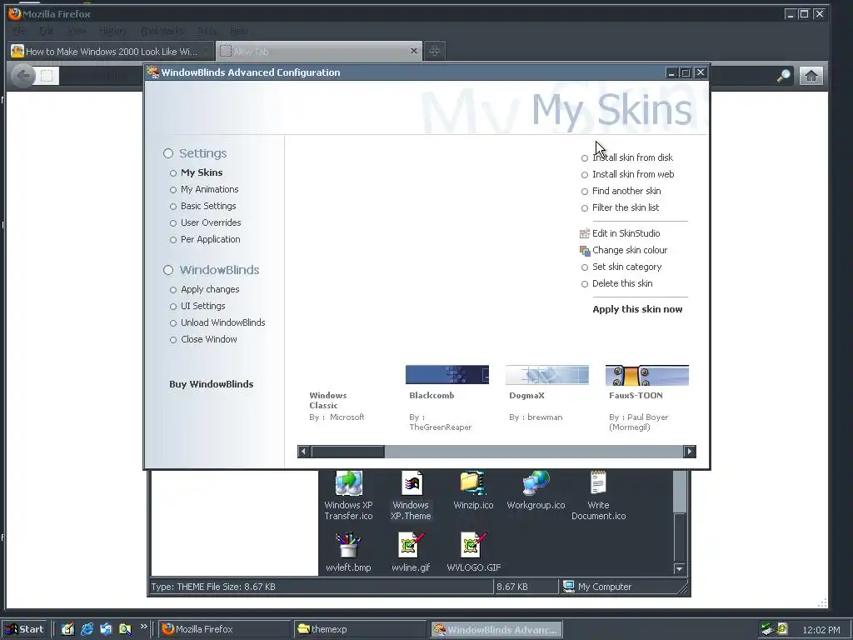Click first quick launch icon

point(67,629)
